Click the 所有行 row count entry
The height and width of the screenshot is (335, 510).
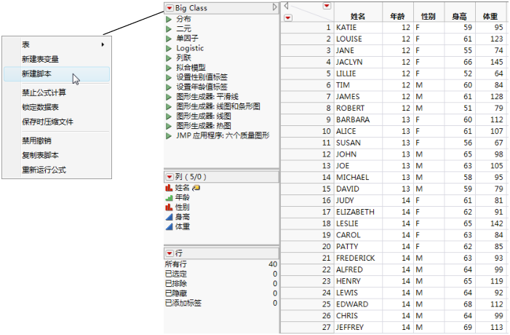point(221,264)
